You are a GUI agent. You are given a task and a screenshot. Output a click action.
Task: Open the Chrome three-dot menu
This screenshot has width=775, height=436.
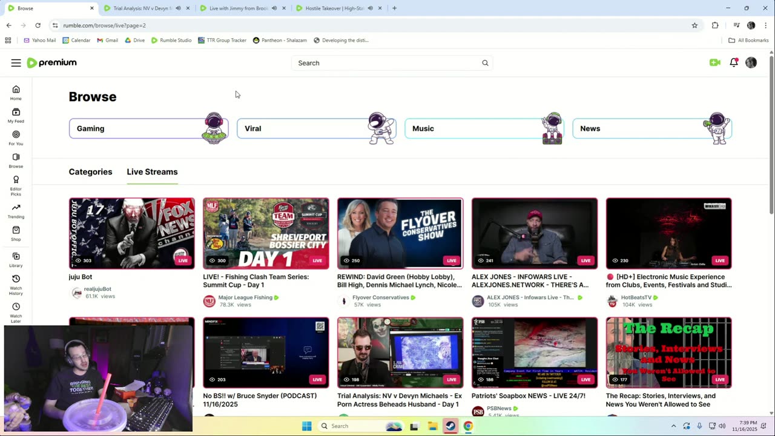[x=766, y=25]
